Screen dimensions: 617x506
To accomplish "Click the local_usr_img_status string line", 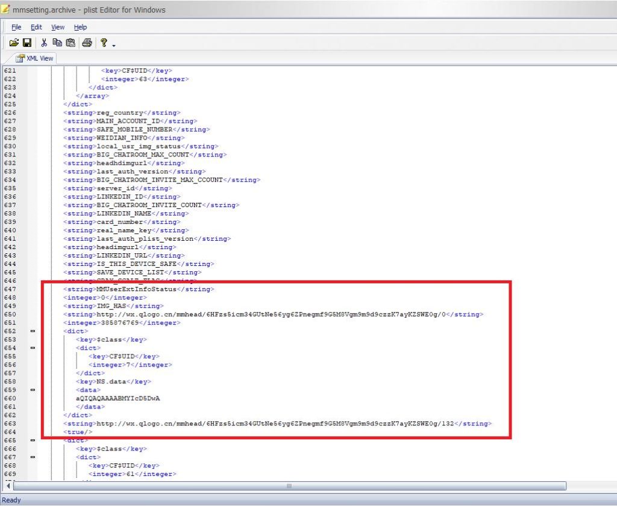I will (140, 146).
